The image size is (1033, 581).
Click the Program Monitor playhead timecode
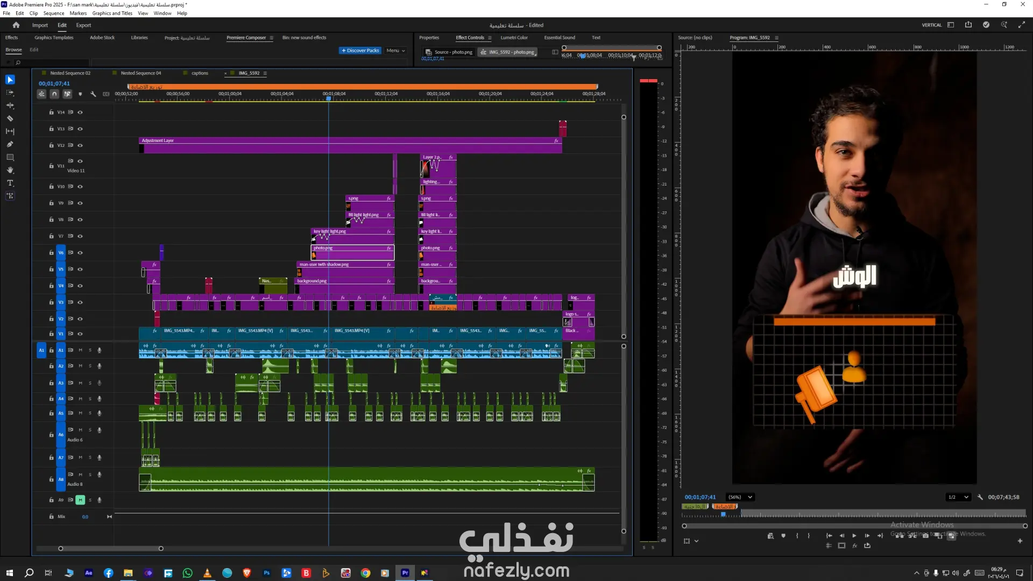700,497
